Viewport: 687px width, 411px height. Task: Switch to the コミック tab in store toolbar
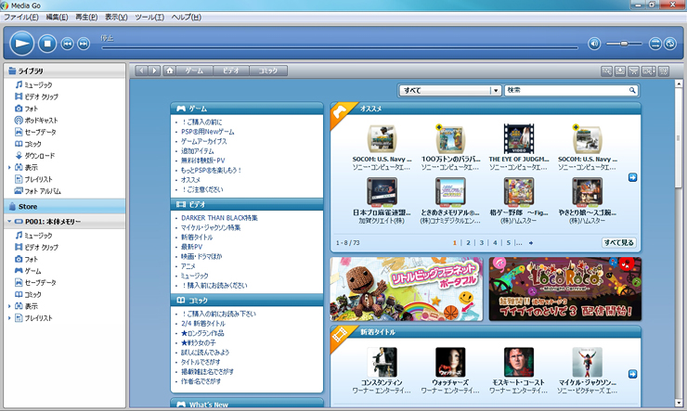point(268,71)
